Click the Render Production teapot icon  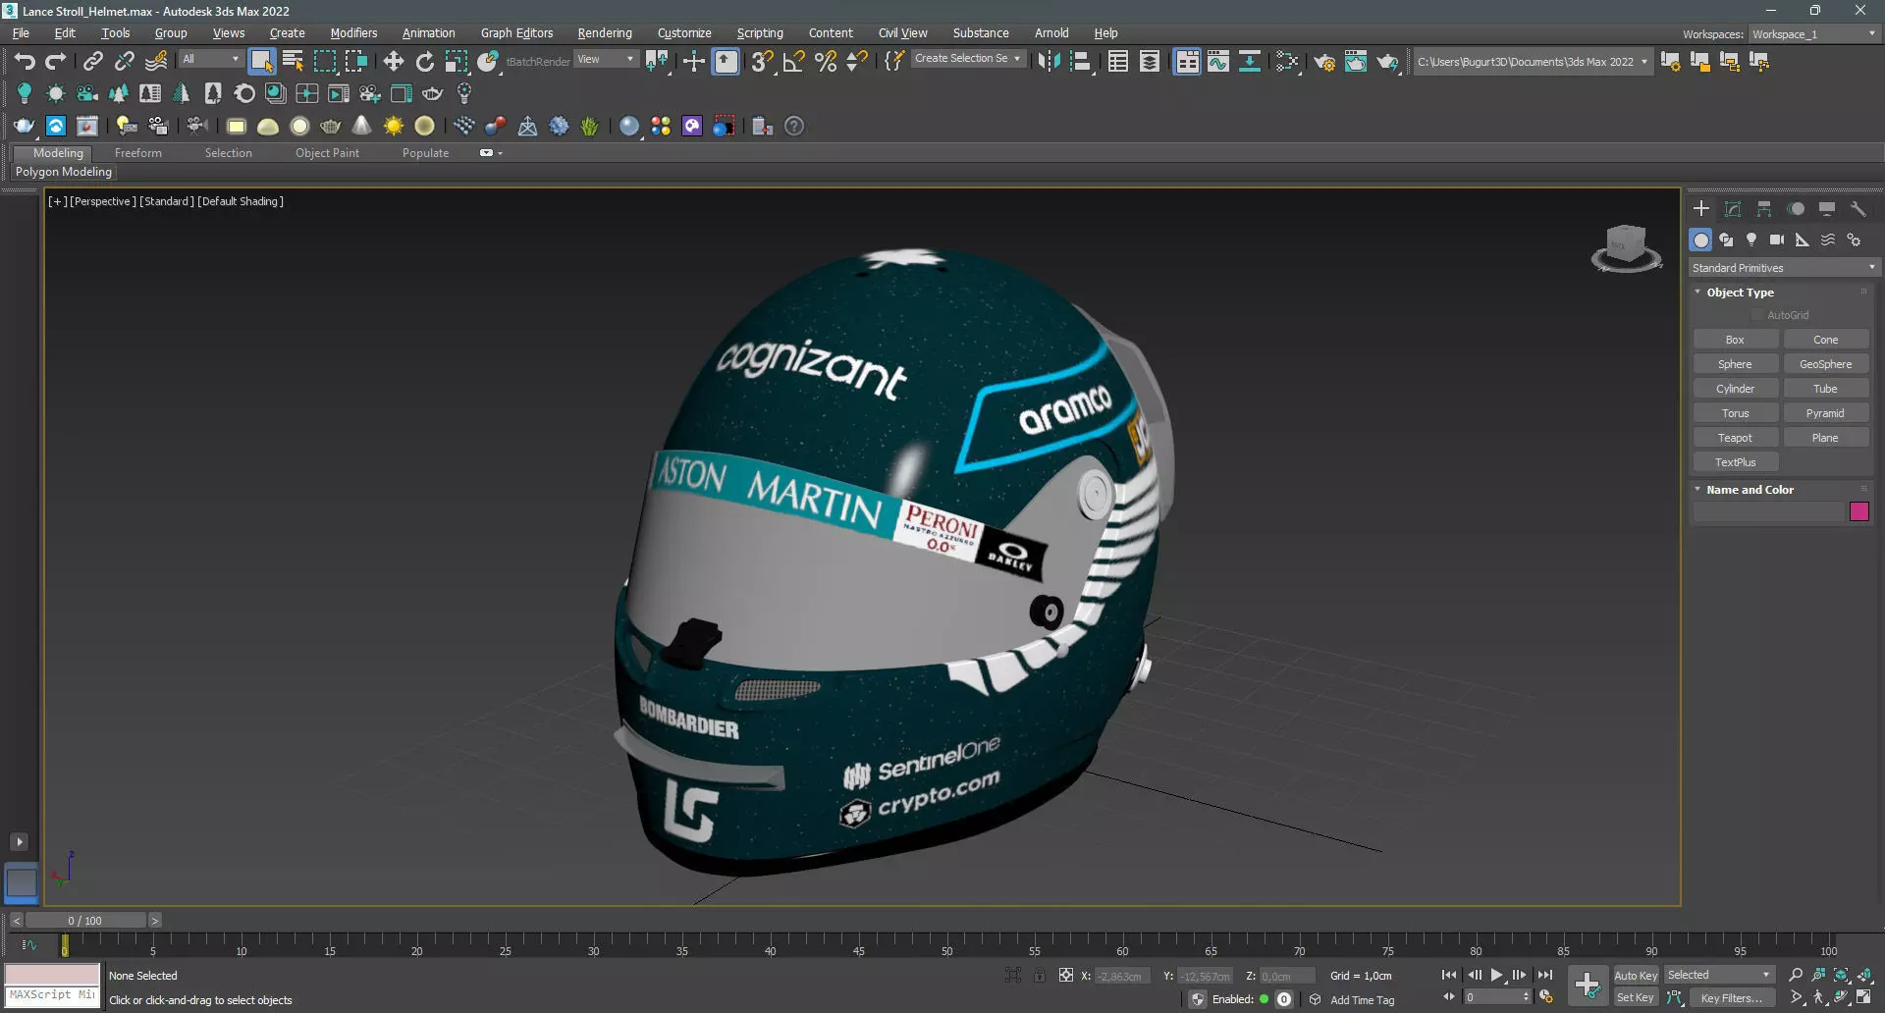pos(1387,62)
